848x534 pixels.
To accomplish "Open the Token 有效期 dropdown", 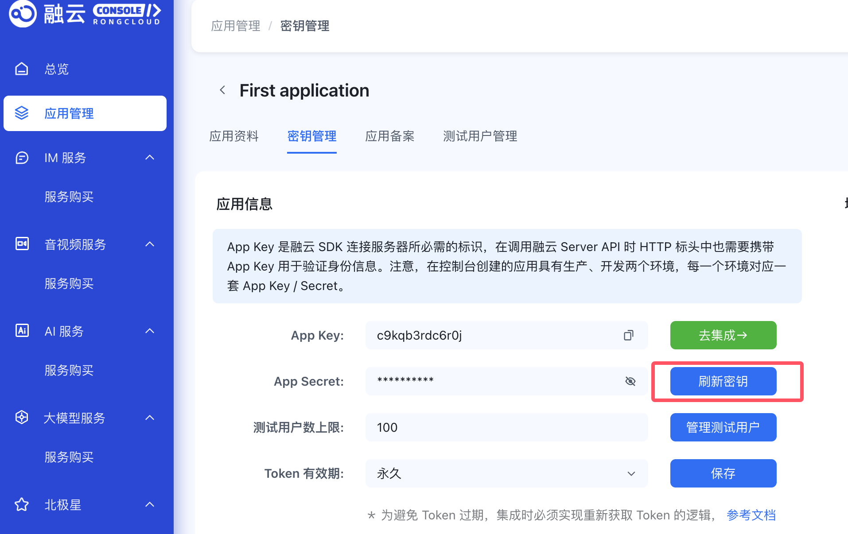I will pos(506,473).
